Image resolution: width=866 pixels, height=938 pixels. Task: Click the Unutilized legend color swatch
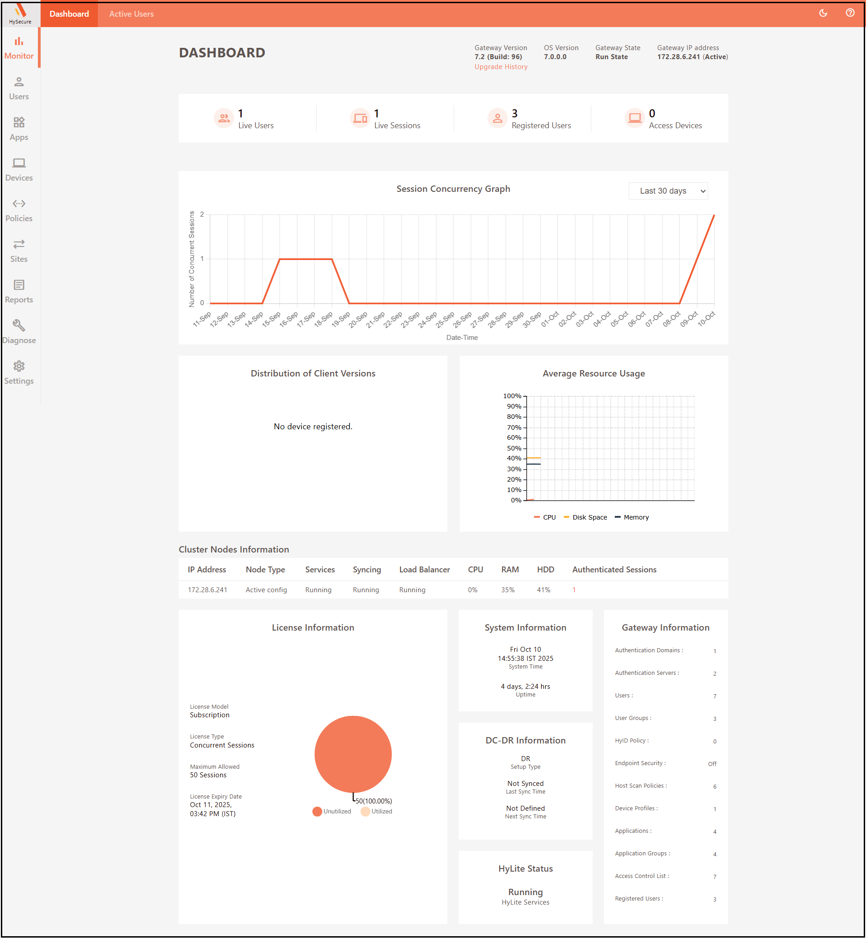pos(317,811)
